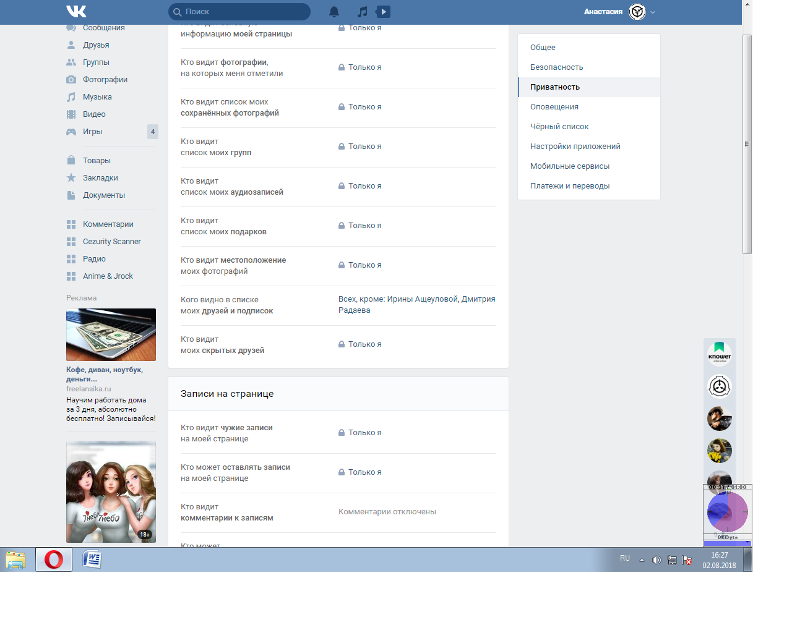
Task: Click the page vertical scrollbar thumb
Action: (747, 143)
